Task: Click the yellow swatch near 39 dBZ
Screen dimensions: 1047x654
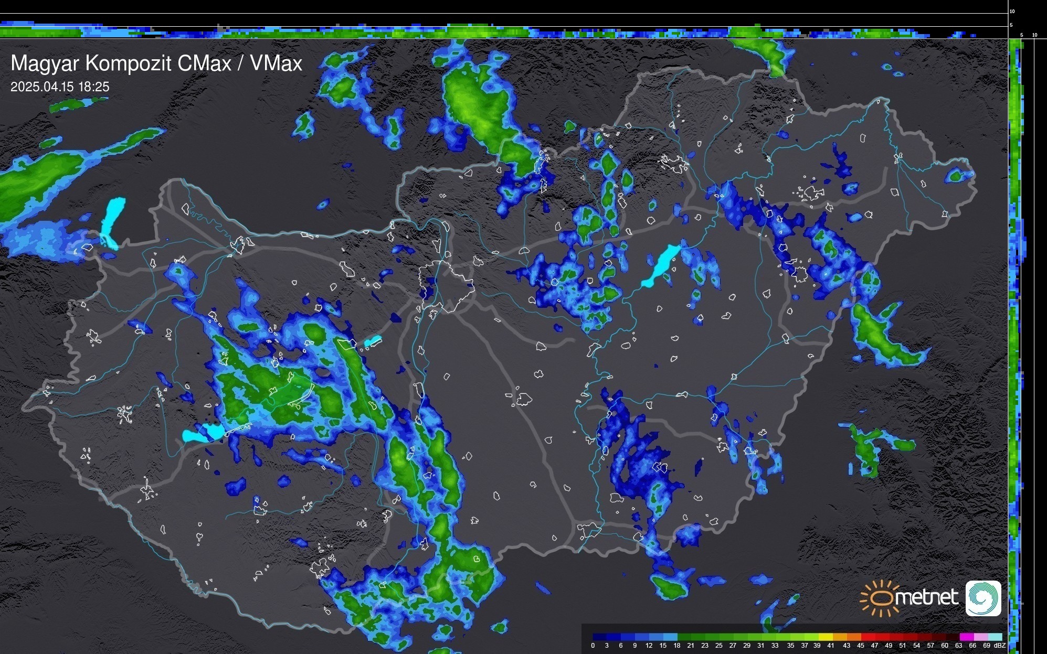Action: pos(826,637)
